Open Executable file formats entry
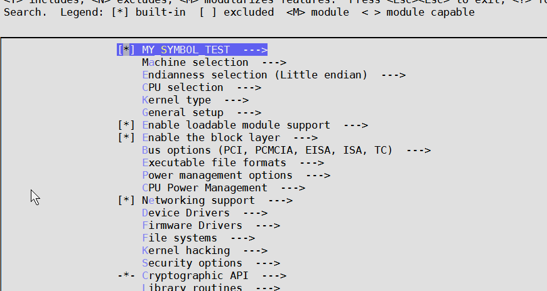 tap(214, 163)
